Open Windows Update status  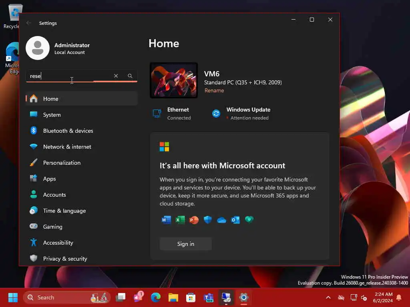click(x=241, y=114)
